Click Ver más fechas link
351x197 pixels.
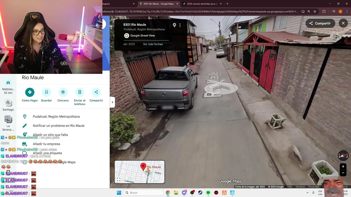coord(153,44)
